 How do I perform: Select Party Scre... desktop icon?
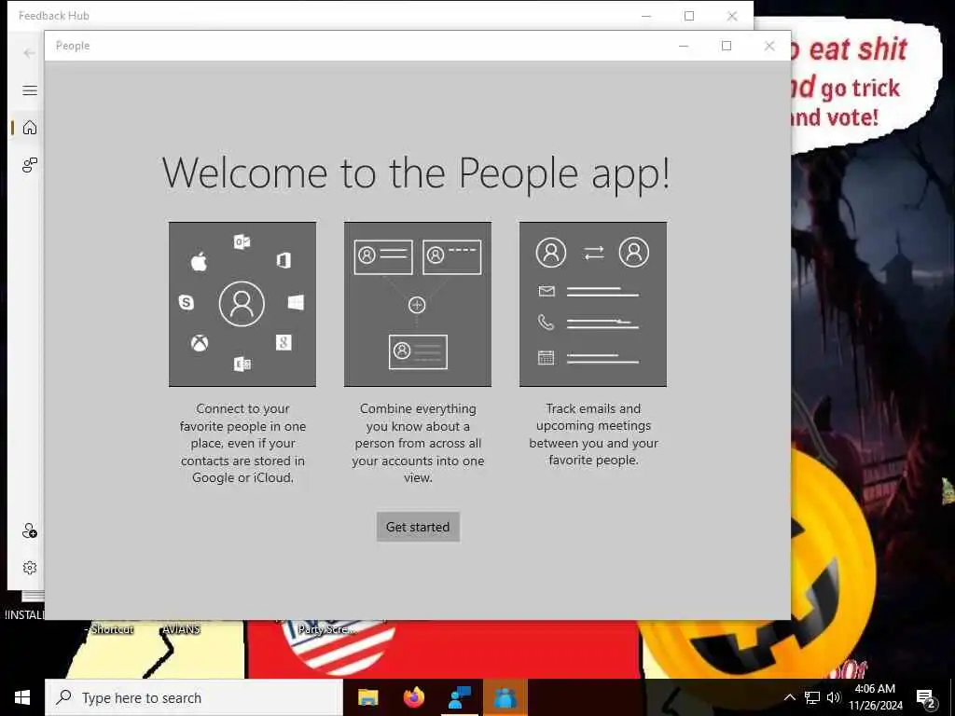pos(327,629)
